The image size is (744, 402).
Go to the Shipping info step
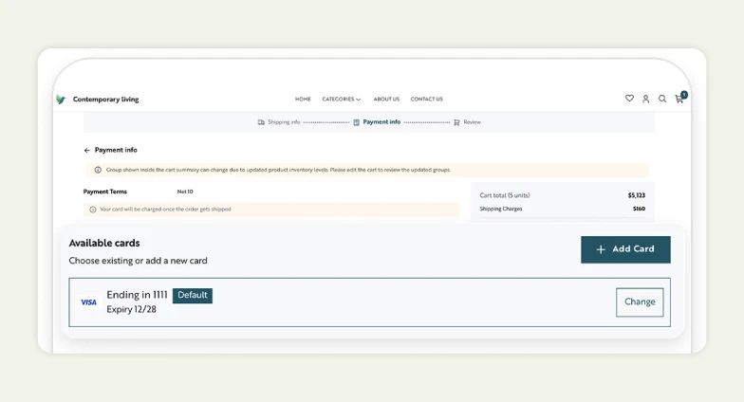point(284,122)
